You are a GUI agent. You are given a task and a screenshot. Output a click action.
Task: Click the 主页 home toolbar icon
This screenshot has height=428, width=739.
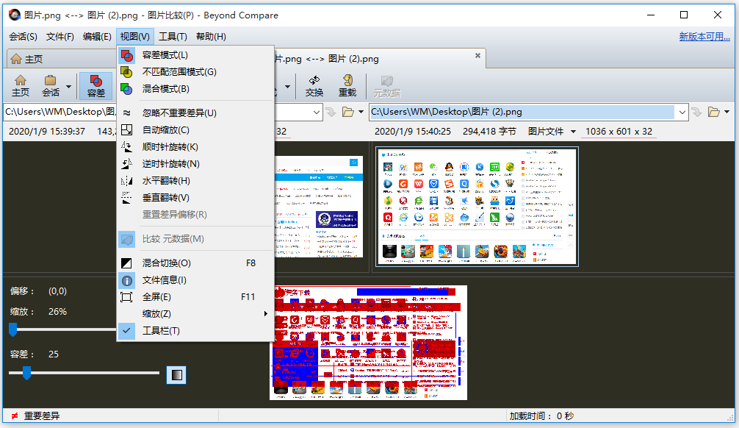(x=20, y=85)
